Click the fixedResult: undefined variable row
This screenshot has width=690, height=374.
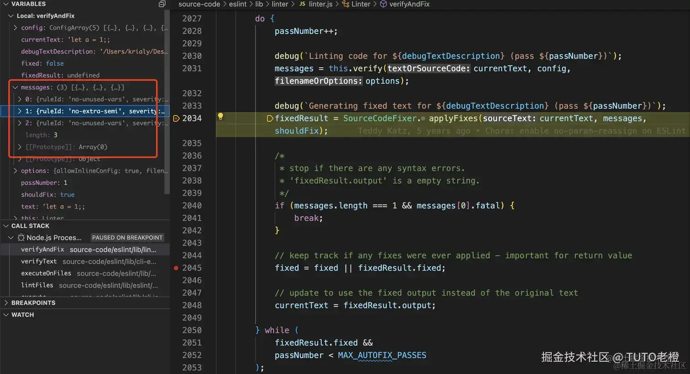point(85,75)
